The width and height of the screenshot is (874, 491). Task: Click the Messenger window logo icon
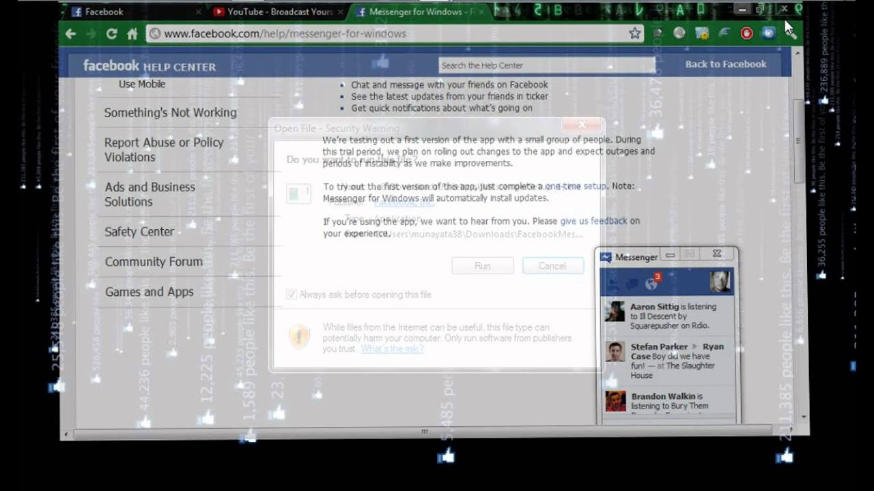606,257
